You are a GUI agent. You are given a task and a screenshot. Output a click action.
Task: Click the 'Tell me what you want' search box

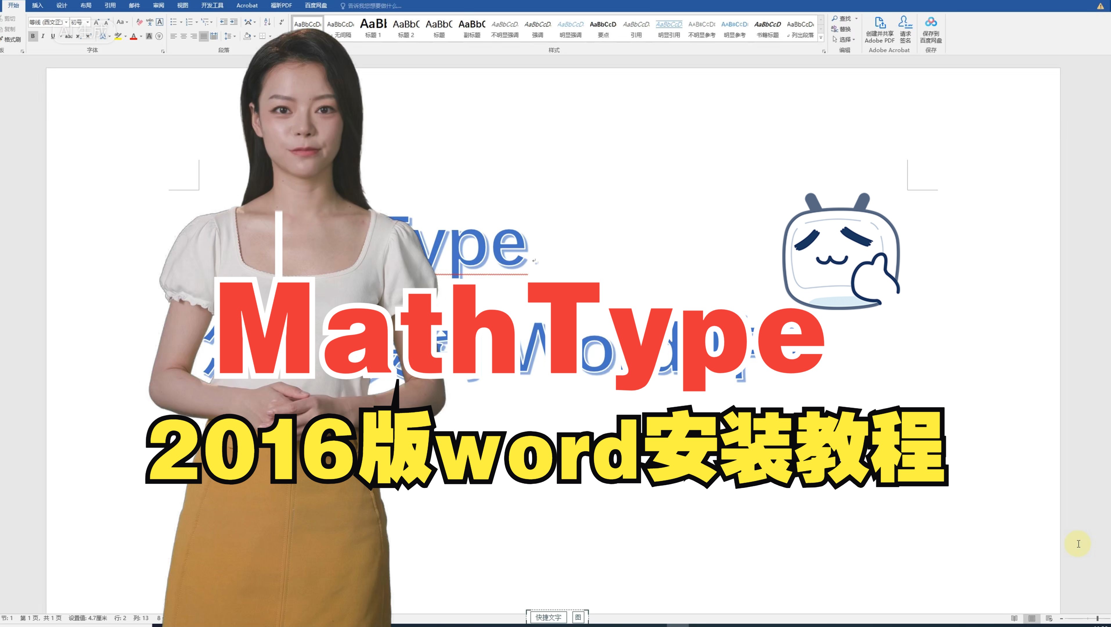click(372, 6)
